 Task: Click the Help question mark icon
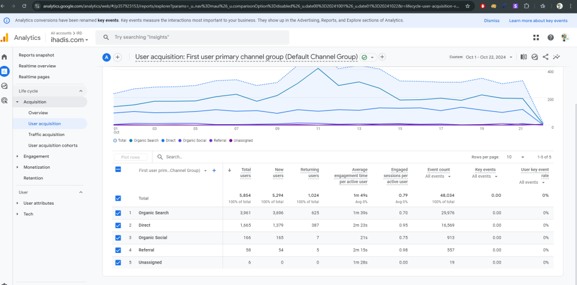tap(550, 38)
